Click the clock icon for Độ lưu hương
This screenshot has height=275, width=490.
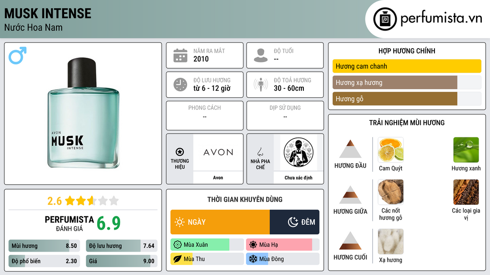point(180,85)
